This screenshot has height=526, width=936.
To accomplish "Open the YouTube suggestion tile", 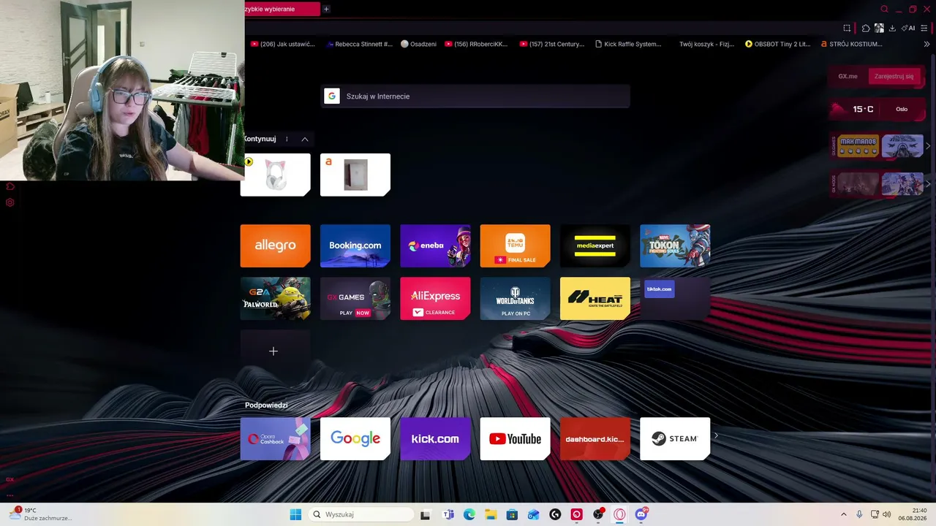I will pyautogui.click(x=515, y=438).
